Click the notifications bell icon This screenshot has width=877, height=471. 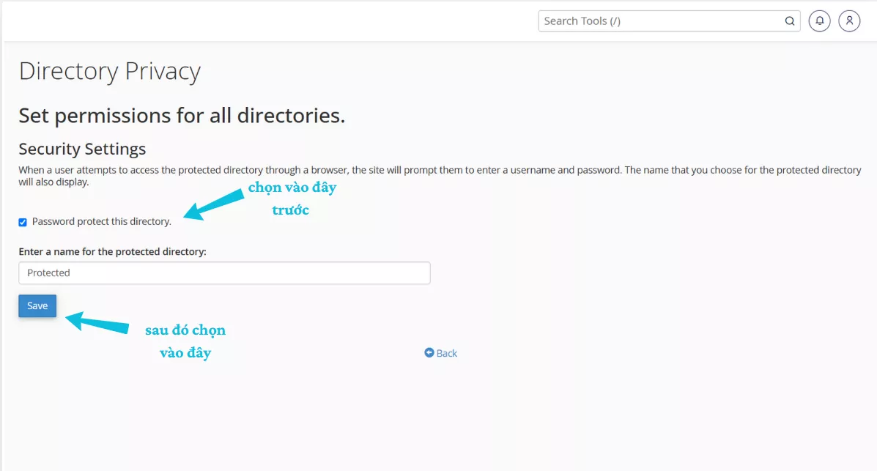tap(819, 21)
